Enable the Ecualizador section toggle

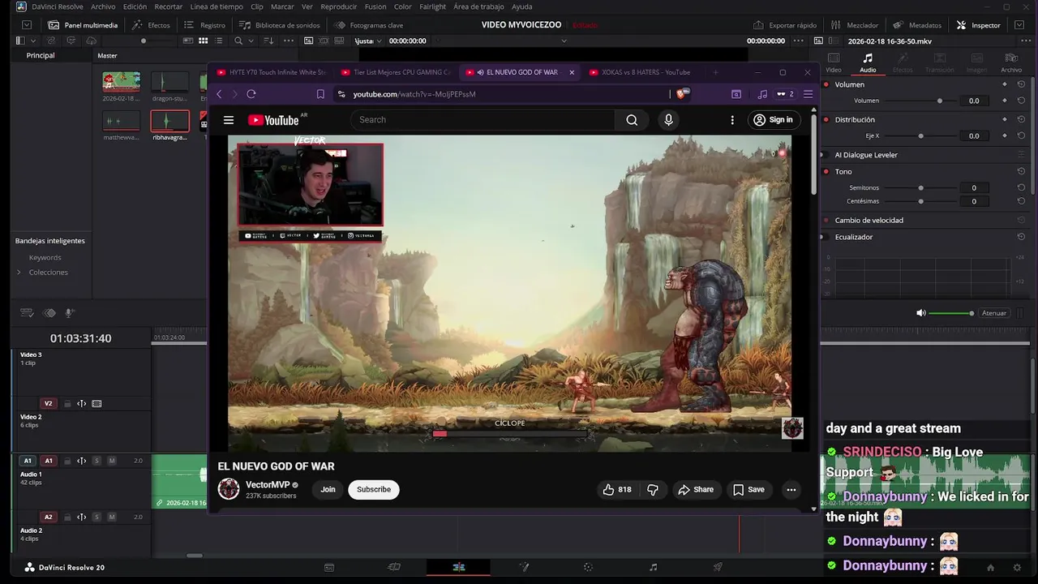click(x=826, y=237)
